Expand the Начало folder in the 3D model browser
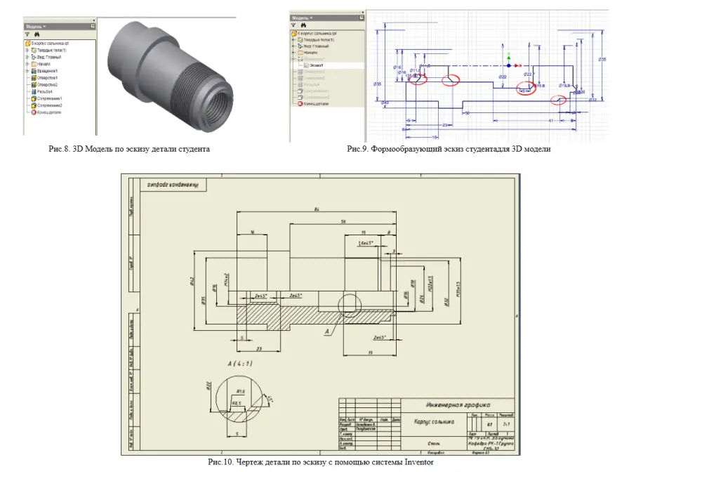Viewport: 702px width, 479px height. (27, 64)
